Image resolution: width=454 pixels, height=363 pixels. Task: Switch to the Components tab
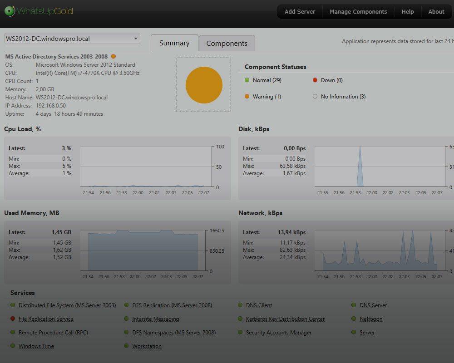tap(227, 43)
